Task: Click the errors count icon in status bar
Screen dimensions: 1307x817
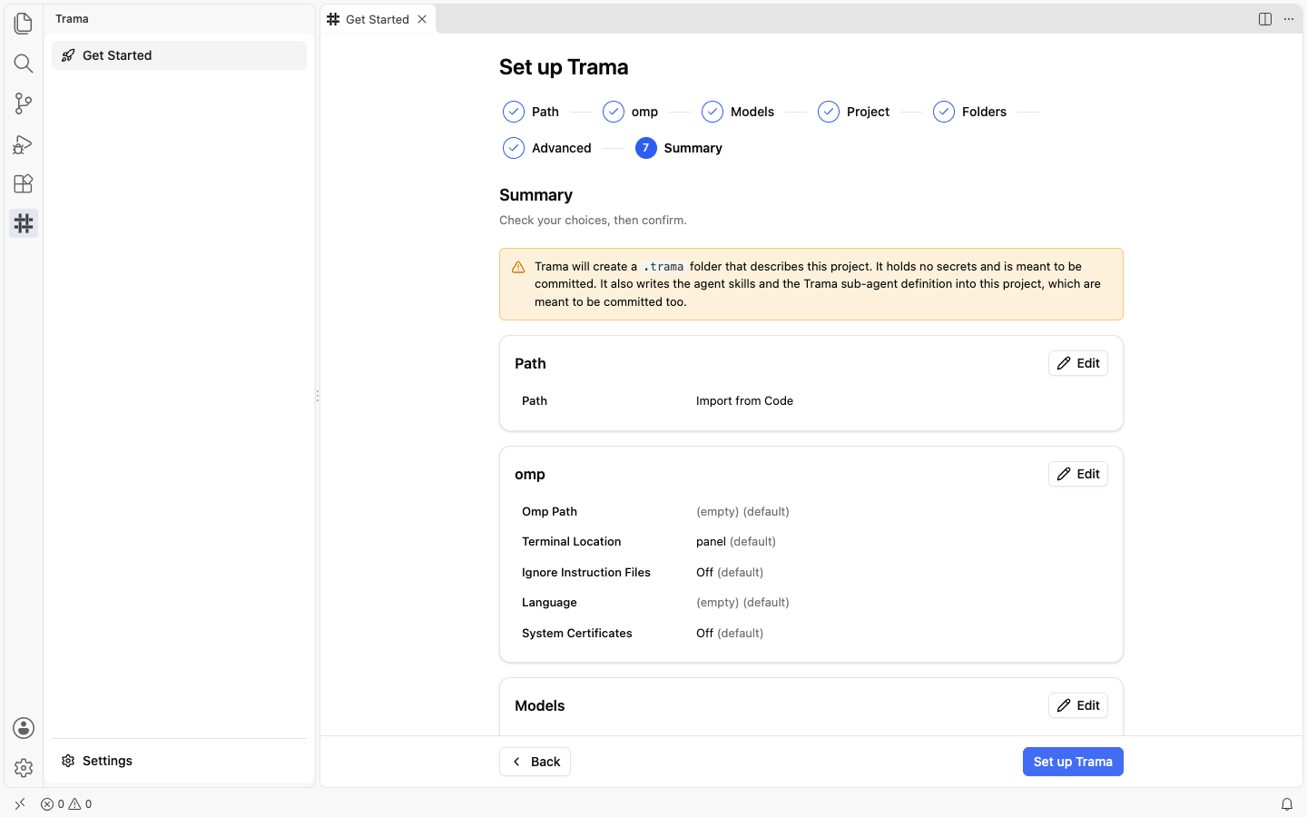Action: 53,803
